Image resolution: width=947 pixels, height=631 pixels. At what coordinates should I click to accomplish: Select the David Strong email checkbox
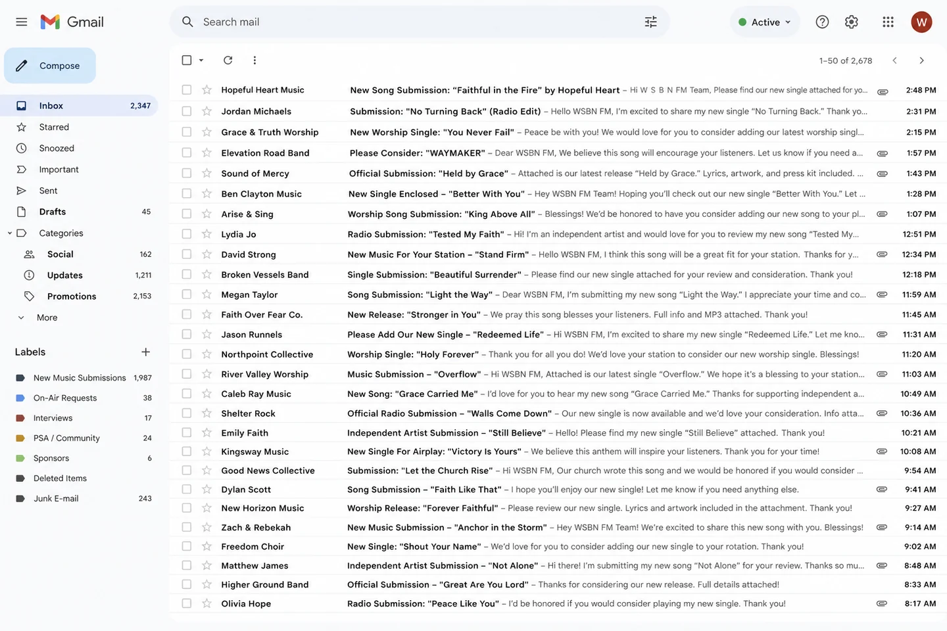tap(187, 254)
